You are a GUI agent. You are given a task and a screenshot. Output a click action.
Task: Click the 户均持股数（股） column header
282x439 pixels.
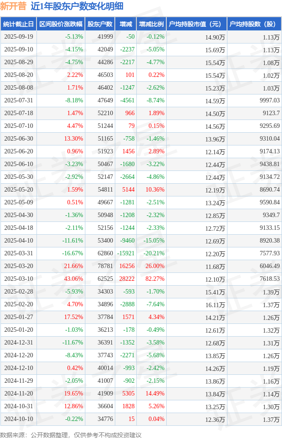(x=255, y=24)
